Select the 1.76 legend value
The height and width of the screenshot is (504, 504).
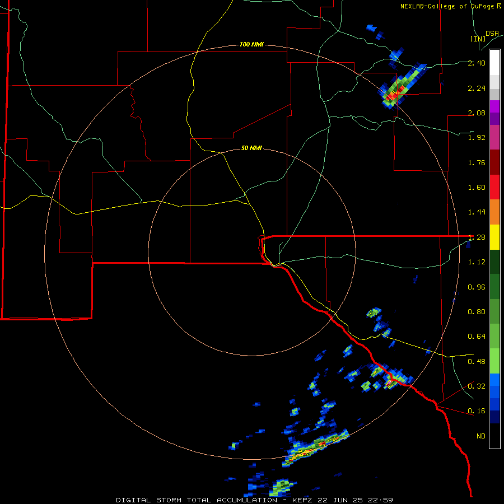(477, 162)
